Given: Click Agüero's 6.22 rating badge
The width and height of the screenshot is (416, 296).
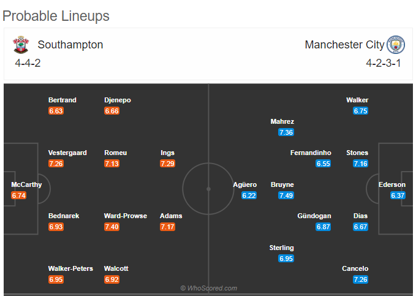Looking at the screenshot, I should pos(249,195).
